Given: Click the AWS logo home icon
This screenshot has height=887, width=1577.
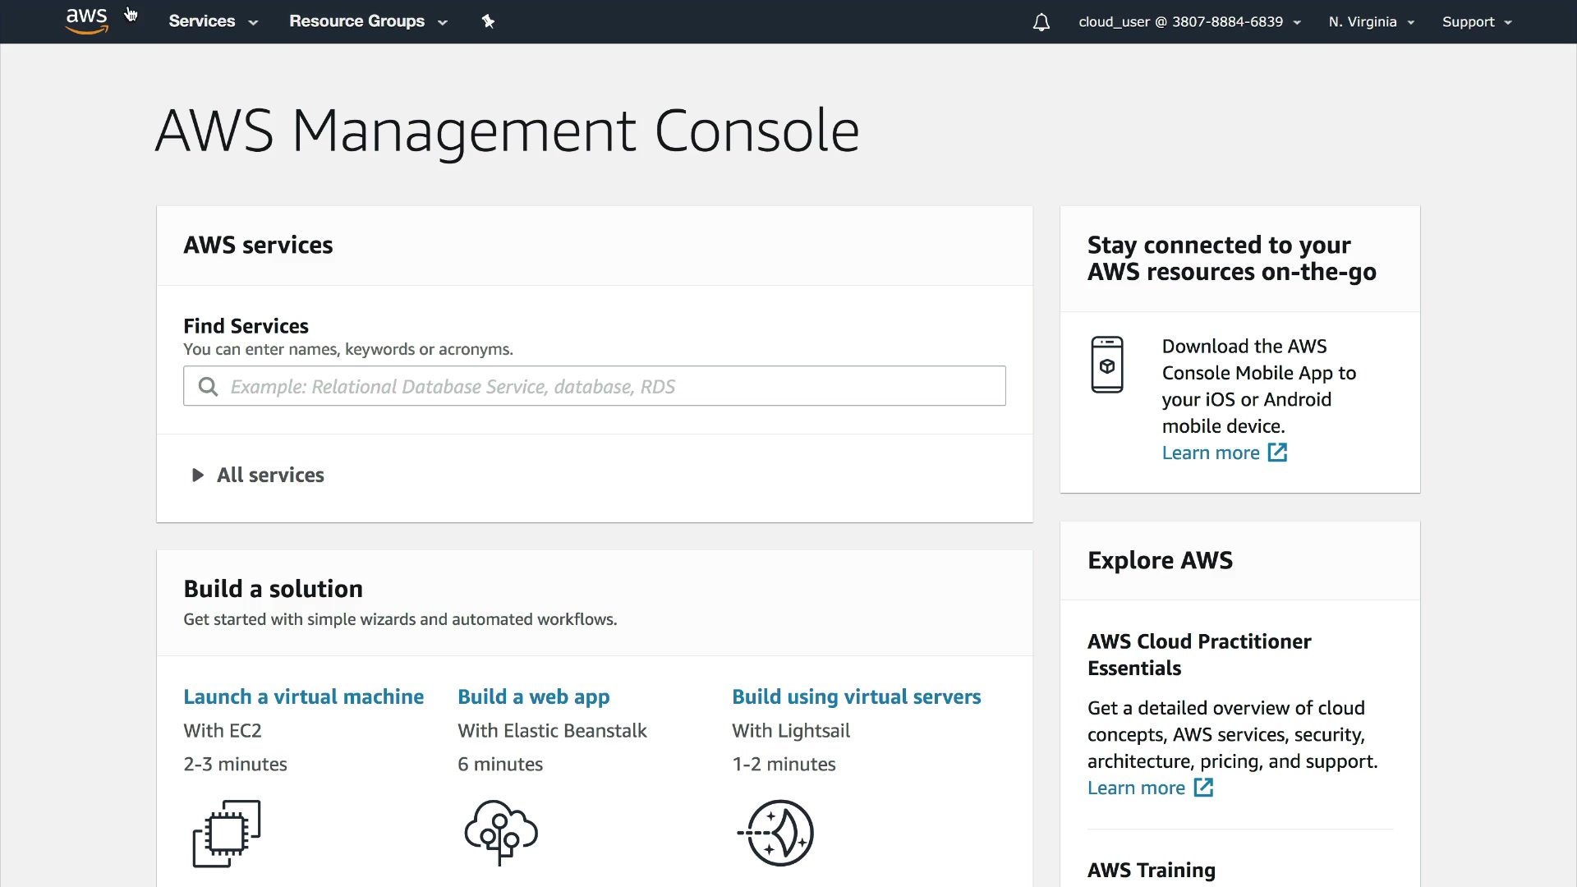Looking at the screenshot, I should pos(86,21).
